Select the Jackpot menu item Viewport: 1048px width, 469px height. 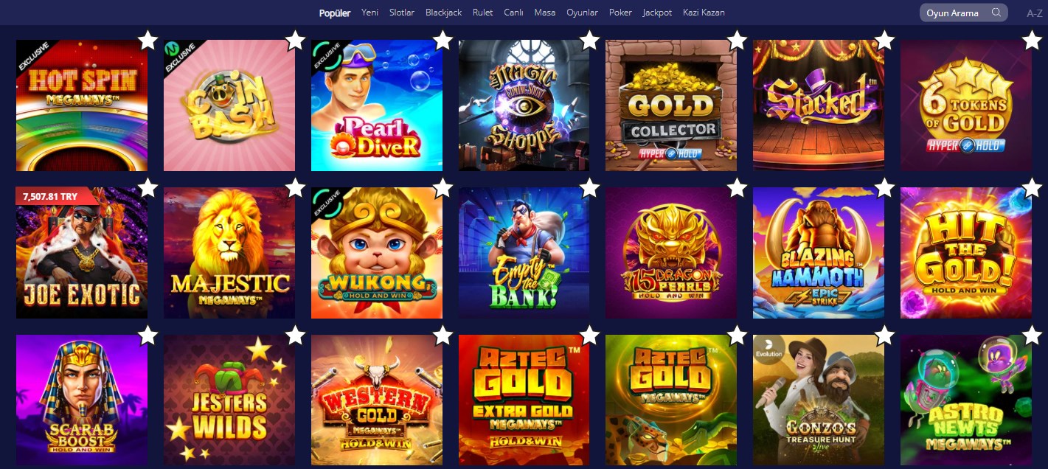coord(657,13)
